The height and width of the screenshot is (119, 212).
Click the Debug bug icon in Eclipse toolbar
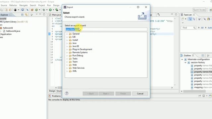[x=44, y=10]
